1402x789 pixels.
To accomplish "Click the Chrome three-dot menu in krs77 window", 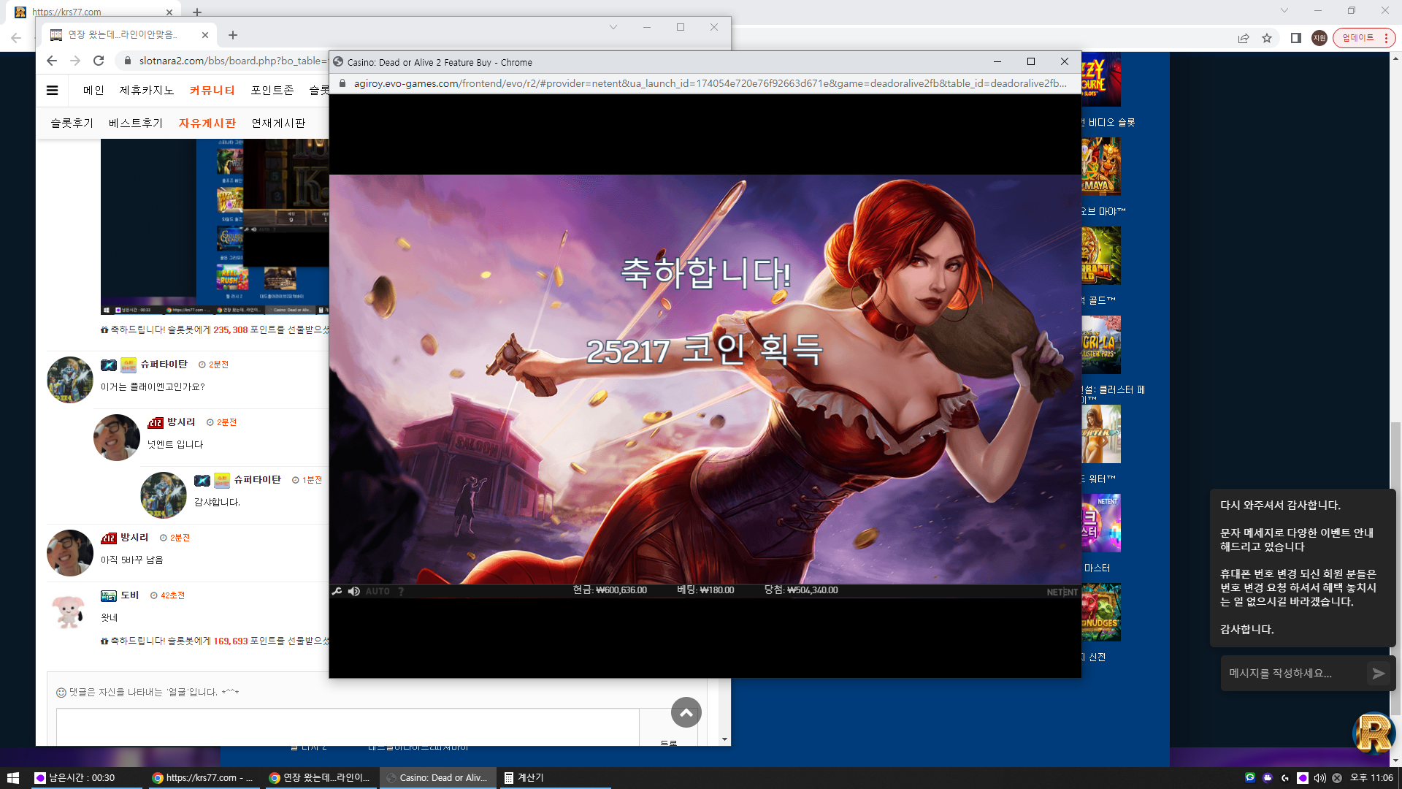I will click(x=1386, y=38).
